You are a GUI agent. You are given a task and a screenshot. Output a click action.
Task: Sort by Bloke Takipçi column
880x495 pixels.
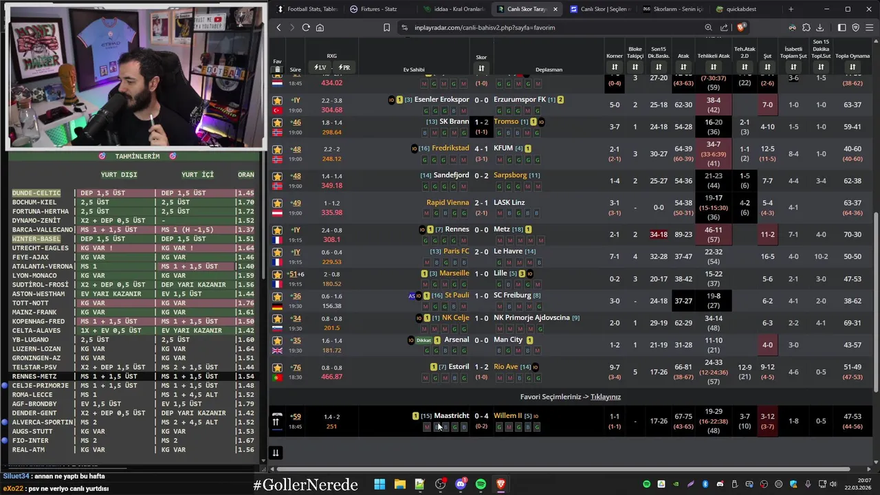coord(635,67)
